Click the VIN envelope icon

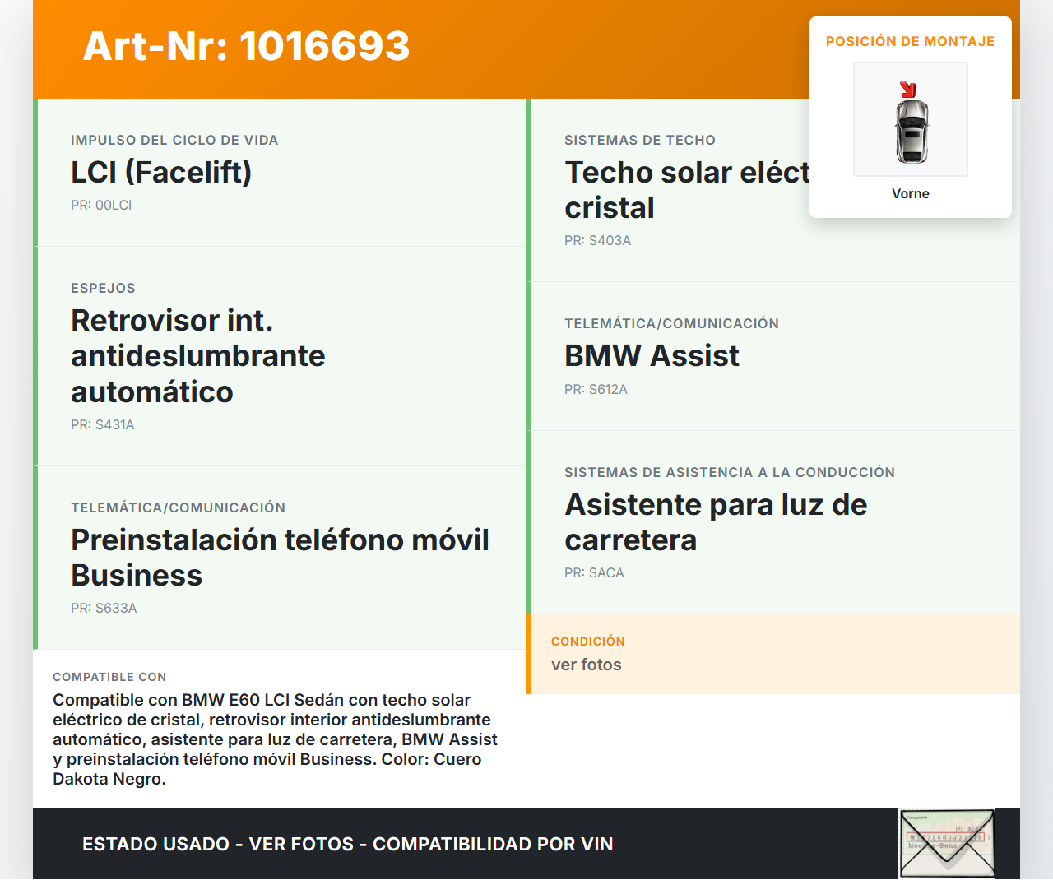pos(947,844)
